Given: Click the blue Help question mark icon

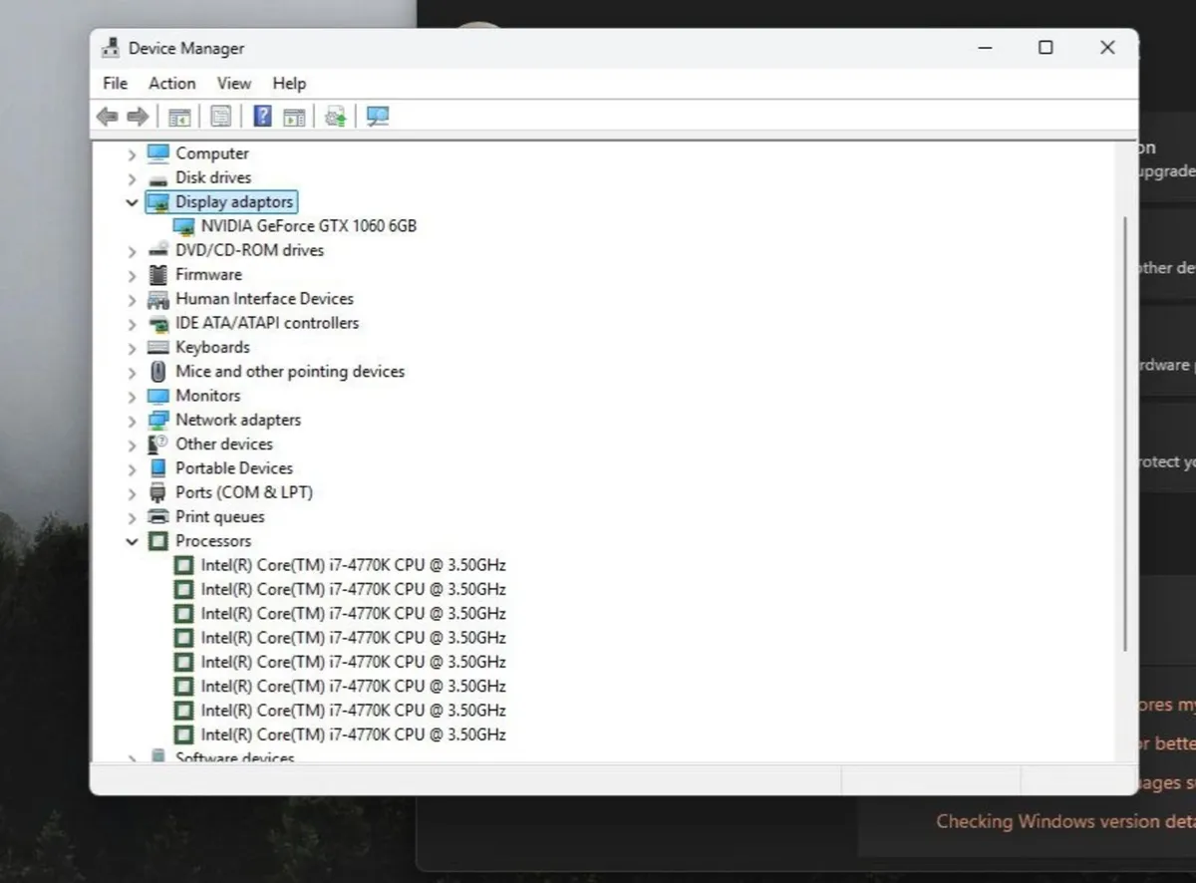Looking at the screenshot, I should [x=262, y=117].
